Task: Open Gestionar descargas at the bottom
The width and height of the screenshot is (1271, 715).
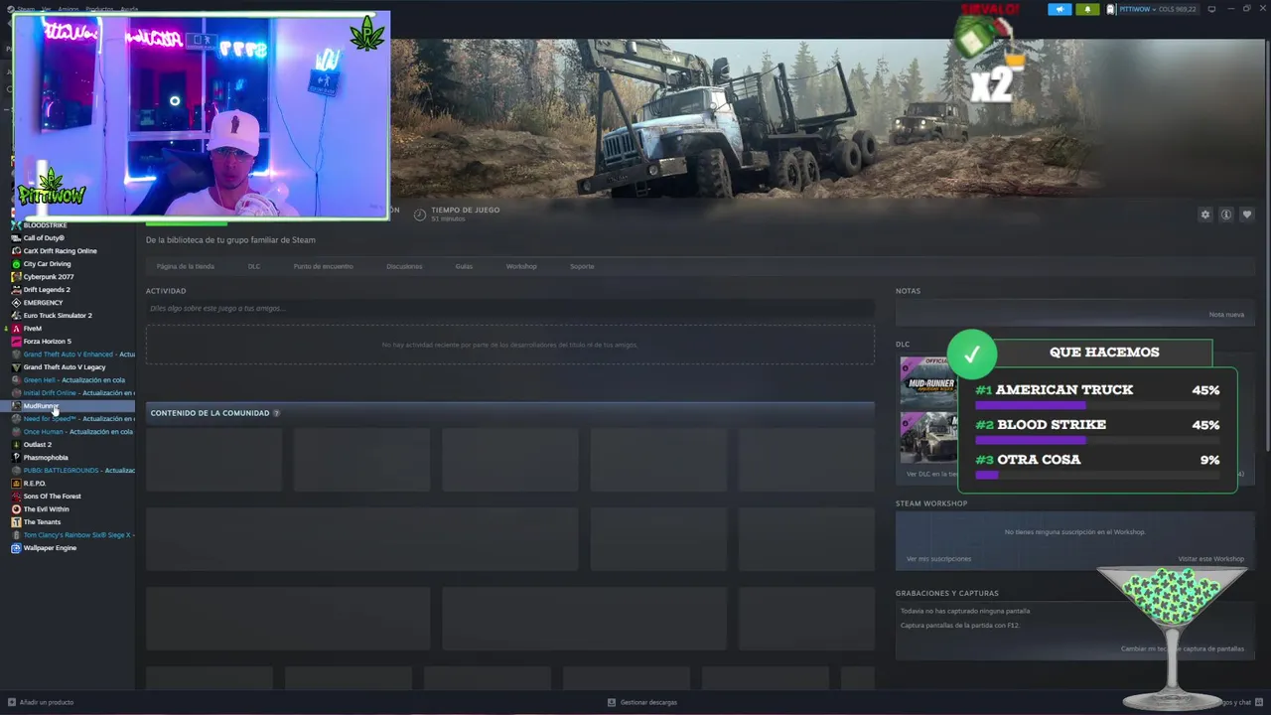Action: pos(648,702)
